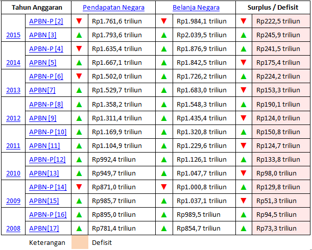Open the Belanja Negara header link
This screenshot has height=250, width=312.
pyautogui.click(x=197, y=8)
